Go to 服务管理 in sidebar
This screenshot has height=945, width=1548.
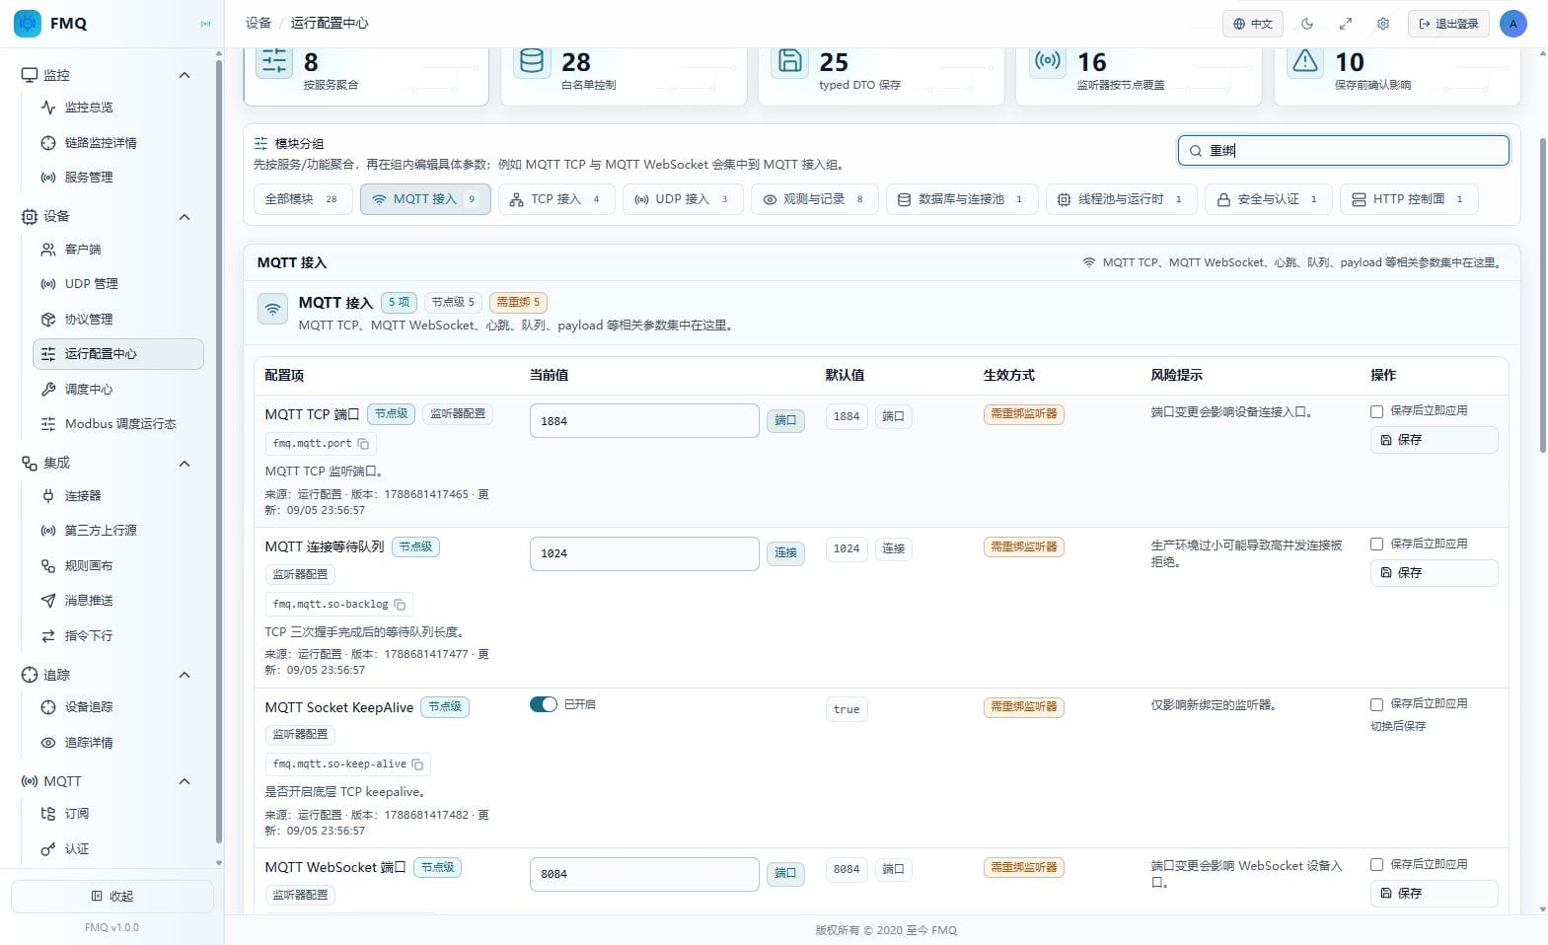pyautogui.click(x=117, y=178)
